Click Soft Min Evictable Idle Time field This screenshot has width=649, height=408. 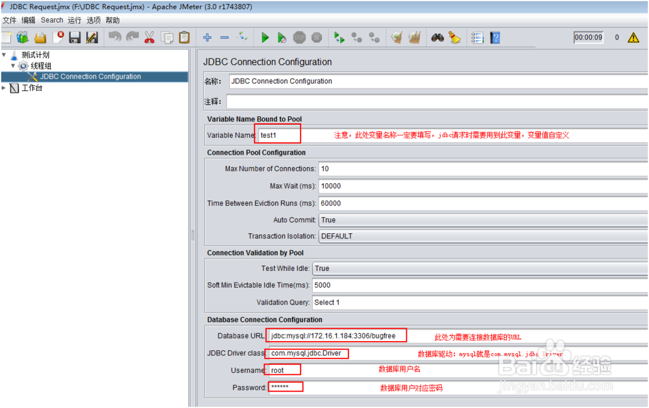480,285
